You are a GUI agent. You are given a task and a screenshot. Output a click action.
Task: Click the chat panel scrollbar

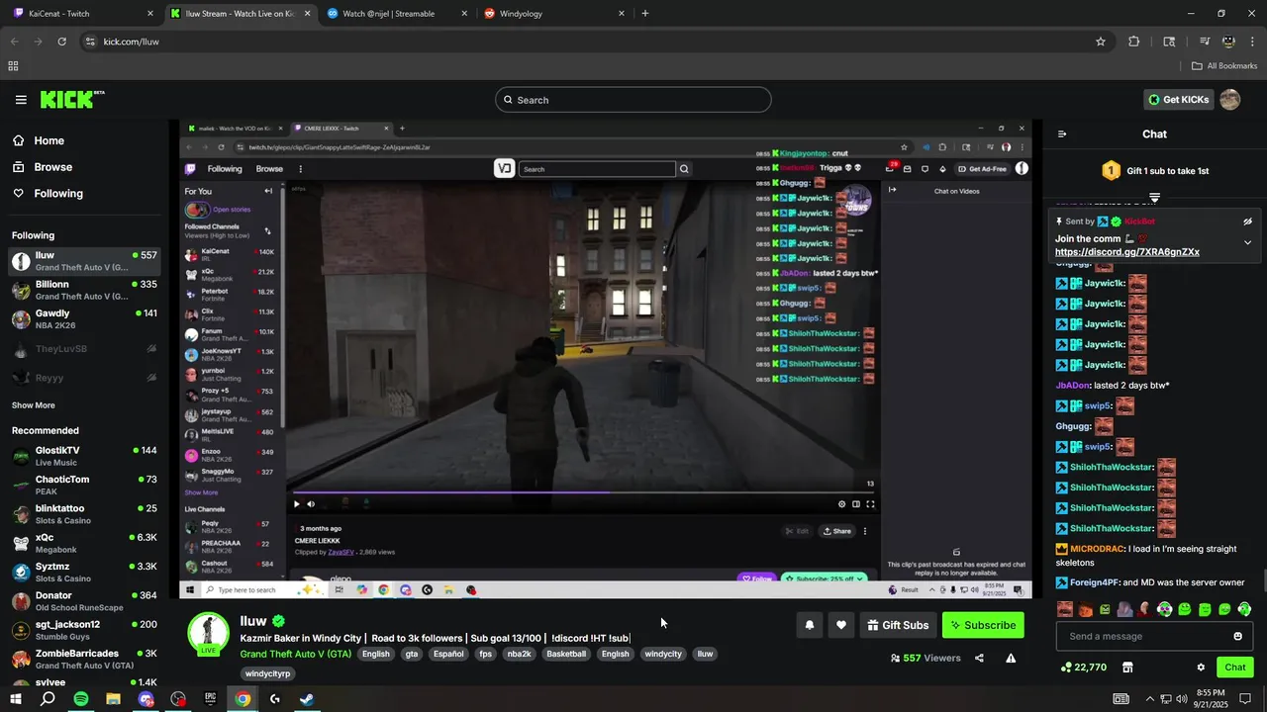(x=1263, y=581)
